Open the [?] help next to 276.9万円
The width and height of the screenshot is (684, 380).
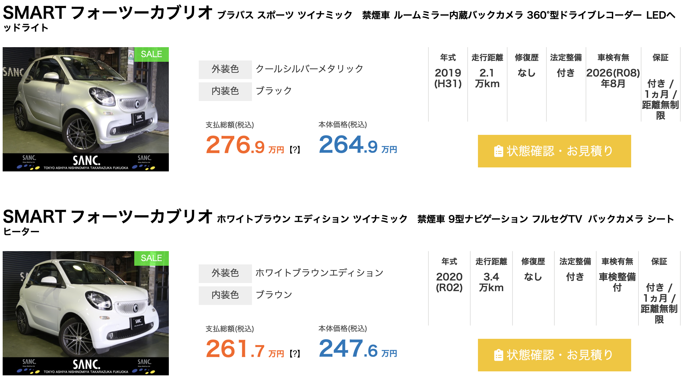tap(295, 150)
